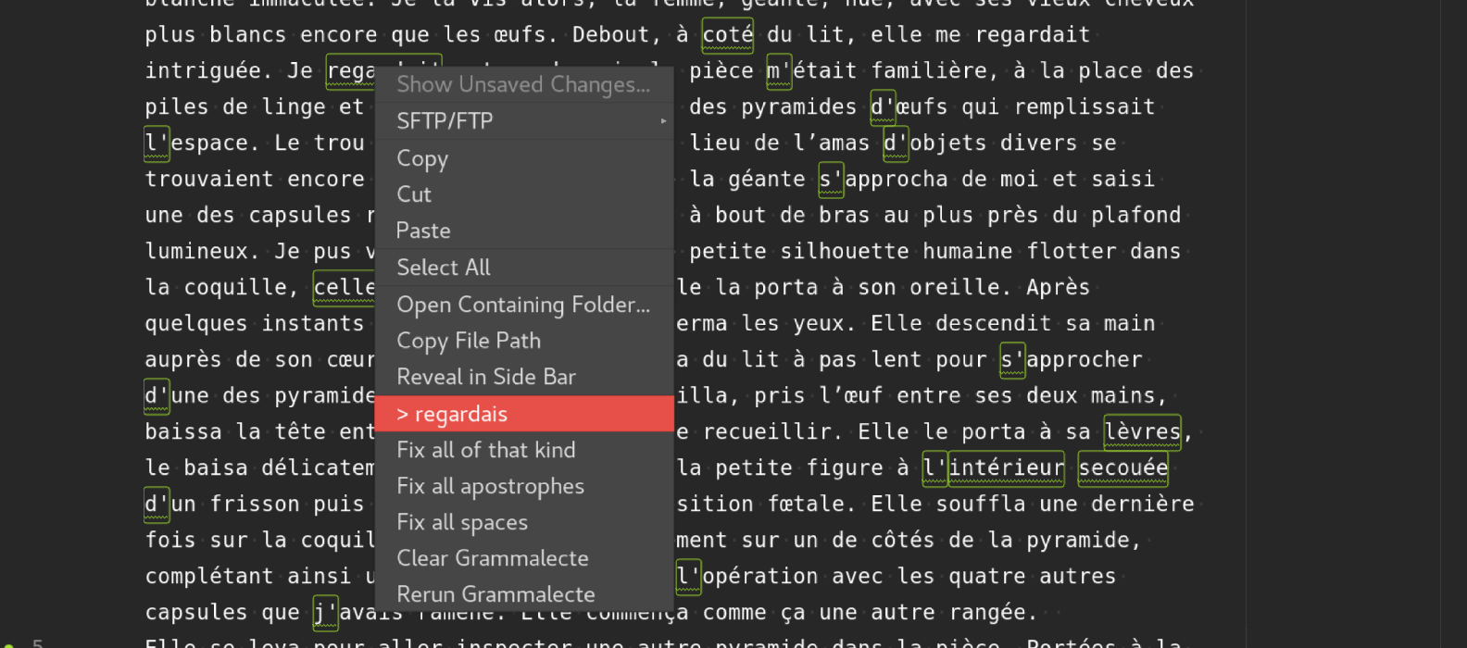The width and height of the screenshot is (1467, 648).
Task: Click the flagged word 'celle'
Action: pyautogui.click(x=345, y=288)
